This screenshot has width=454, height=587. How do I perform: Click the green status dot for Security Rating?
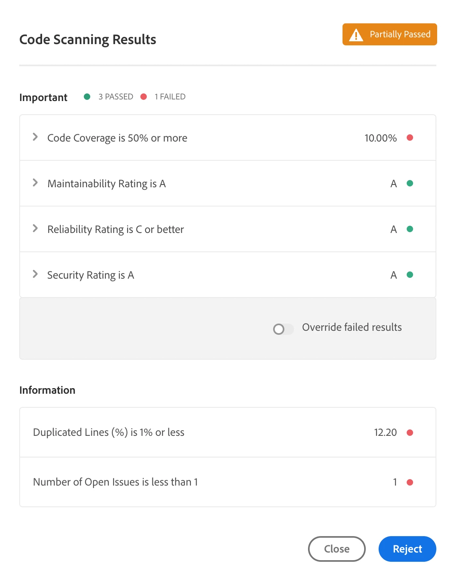point(410,275)
